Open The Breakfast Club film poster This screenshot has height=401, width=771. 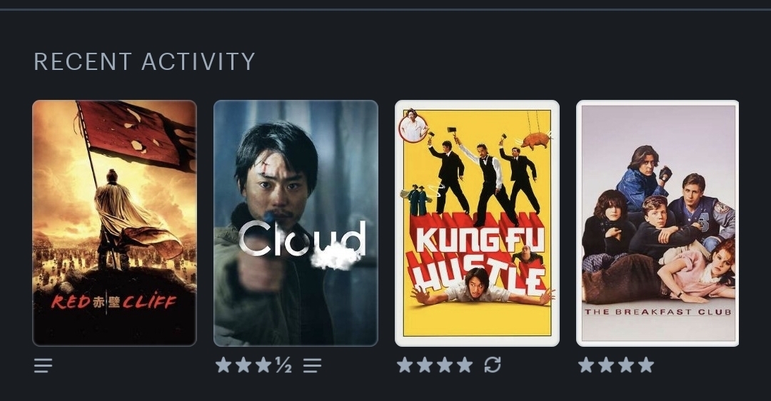coord(657,223)
